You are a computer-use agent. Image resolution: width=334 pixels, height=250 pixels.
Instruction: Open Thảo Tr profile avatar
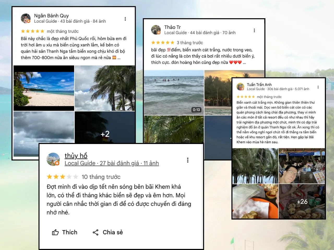(x=156, y=30)
